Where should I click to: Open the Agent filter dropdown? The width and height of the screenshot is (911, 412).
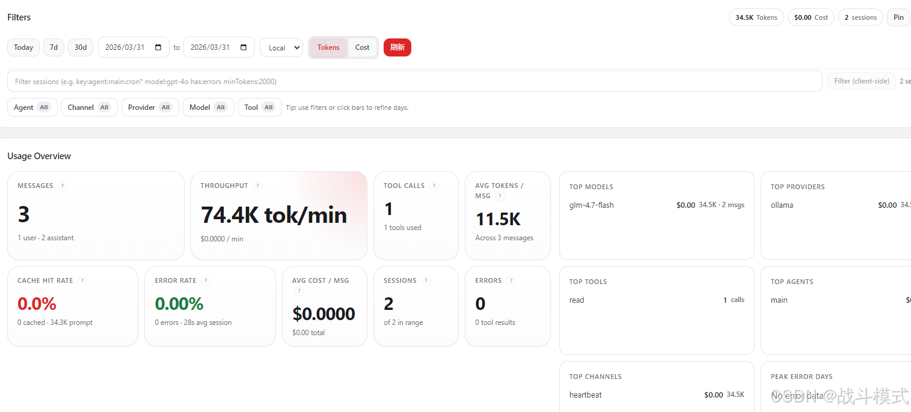click(x=32, y=108)
